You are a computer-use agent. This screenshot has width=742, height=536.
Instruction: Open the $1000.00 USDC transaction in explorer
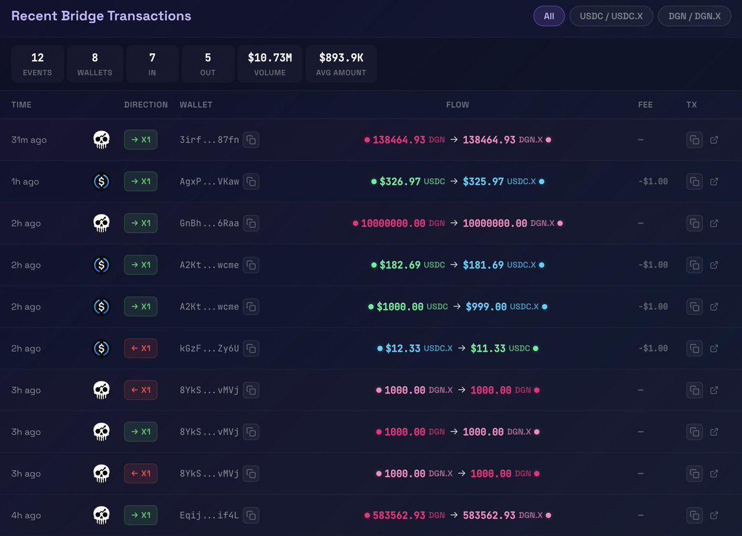[x=714, y=307]
